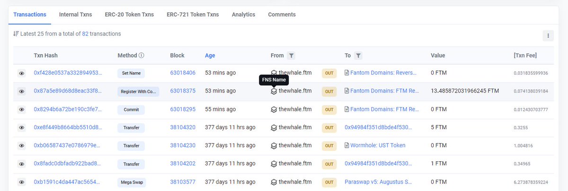This screenshot has height=191, width=568.
Task: Open block 38104202
Action: coord(183,164)
